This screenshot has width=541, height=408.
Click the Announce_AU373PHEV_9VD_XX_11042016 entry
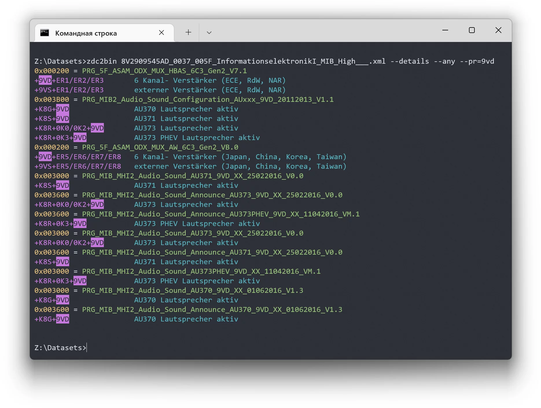click(220, 214)
